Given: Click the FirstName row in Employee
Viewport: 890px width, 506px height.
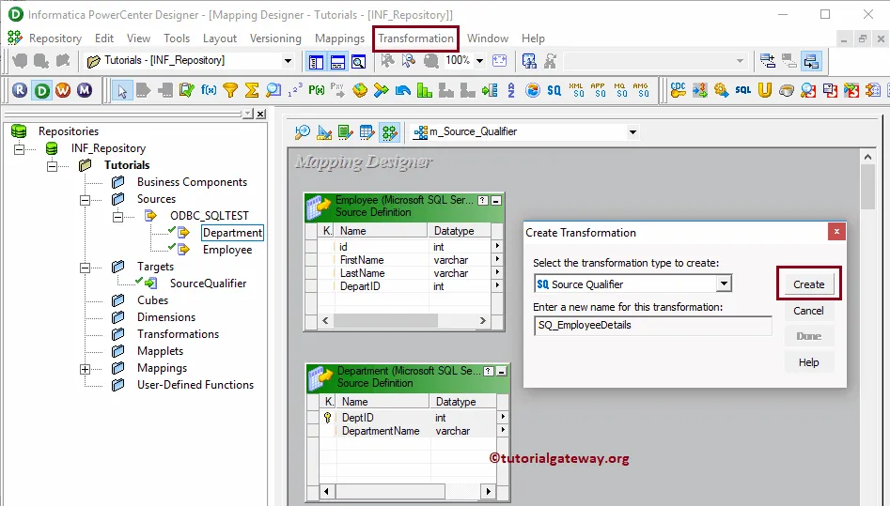Looking at the screenshot, I should click(x=404, y=260).
